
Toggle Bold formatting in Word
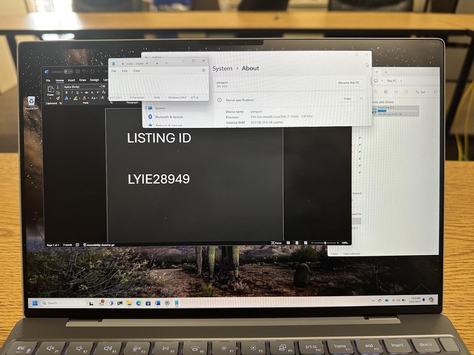click(66, 92)
